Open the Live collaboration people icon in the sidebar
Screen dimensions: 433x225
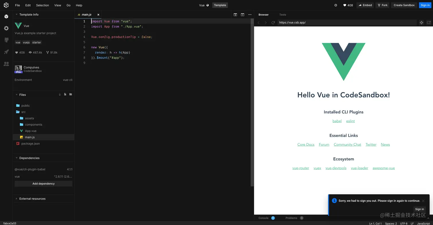pyautogui.click(x=6, y=64)
